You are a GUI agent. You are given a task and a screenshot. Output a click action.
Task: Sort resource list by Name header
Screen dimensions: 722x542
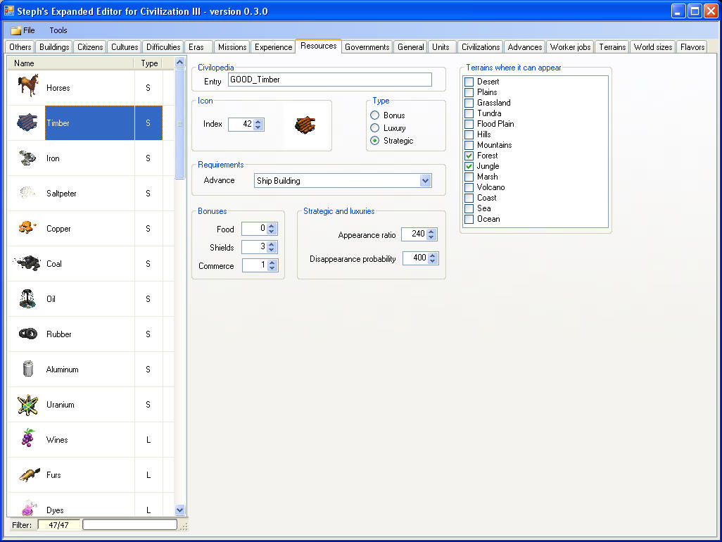pos(70,63)
